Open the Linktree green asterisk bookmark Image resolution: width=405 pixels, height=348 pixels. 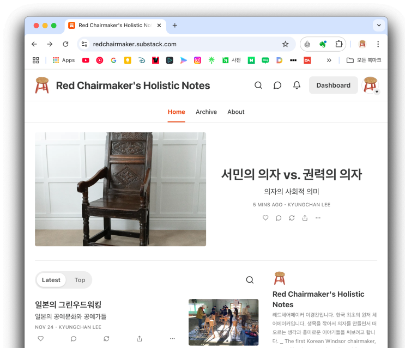pos(211,60)
